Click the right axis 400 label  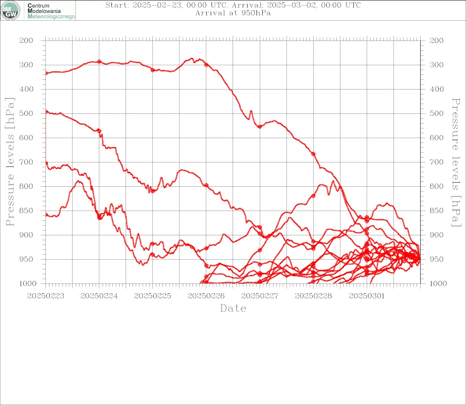click(436, 89)
